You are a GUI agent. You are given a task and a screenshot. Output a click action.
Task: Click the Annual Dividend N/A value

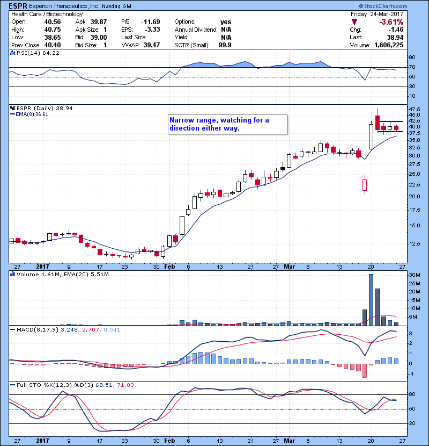click(x=226, y=30)
